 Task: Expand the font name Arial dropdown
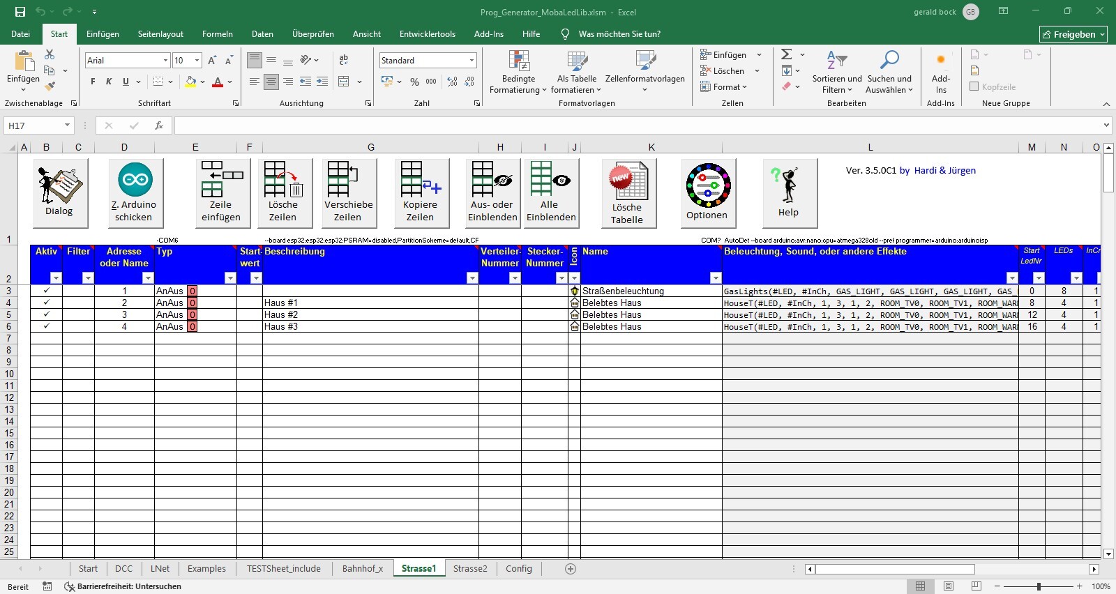(x=165, y=61)
